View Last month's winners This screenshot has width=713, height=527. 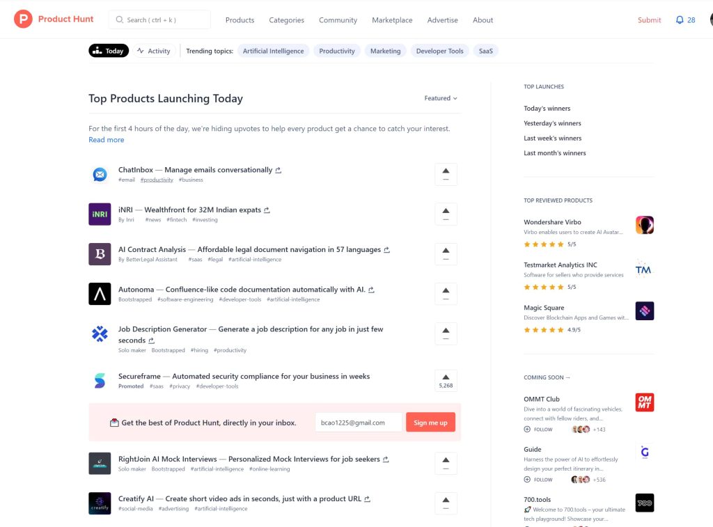[555, 153]
